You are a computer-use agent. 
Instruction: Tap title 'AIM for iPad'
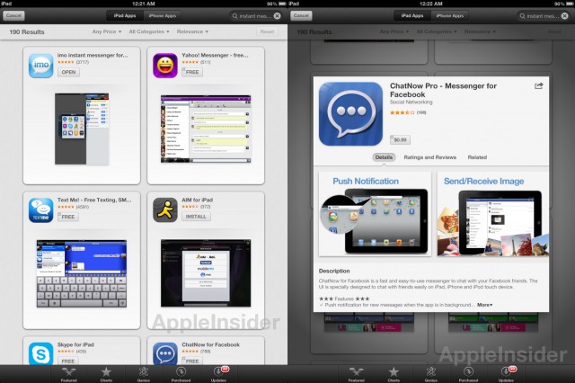coord(198,200)
